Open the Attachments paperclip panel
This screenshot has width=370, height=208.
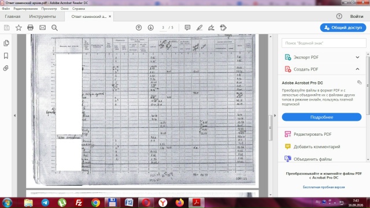tap(6, 68)
